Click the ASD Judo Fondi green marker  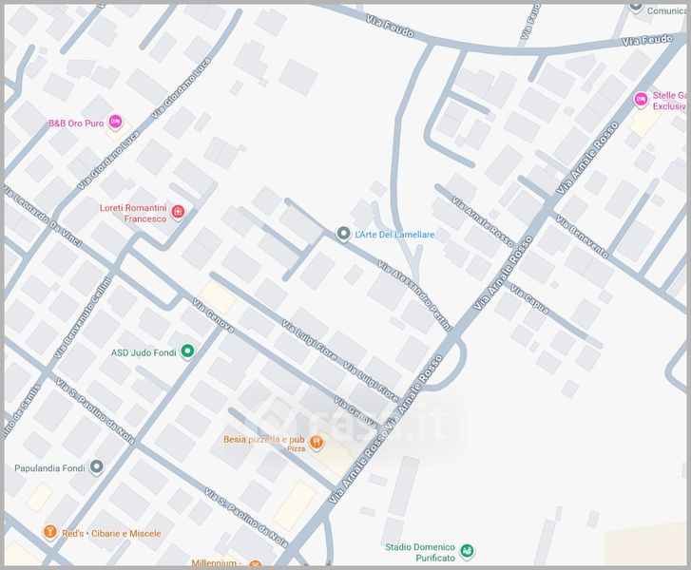[x=187, y=352]
